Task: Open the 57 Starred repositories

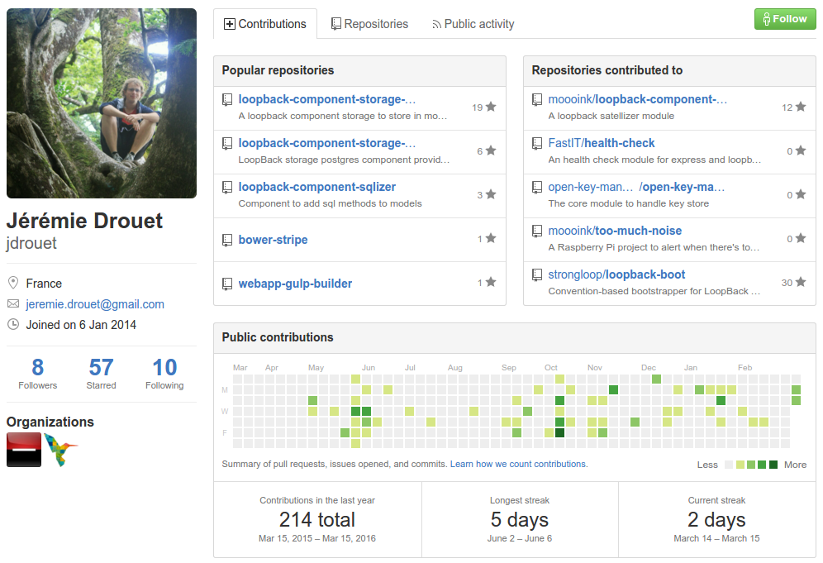Action: (x=102, y=374)
